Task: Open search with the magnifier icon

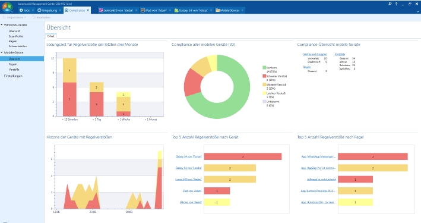Action: [x=390, y=4]
